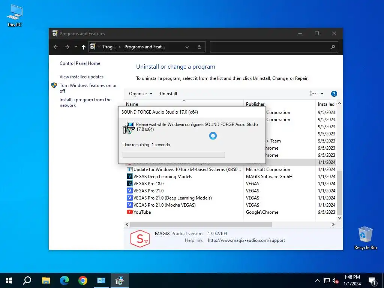The image size is (384, 288).
Task: Open Install a program from the network
Action: pyautogui.click(x=85, y=102)
